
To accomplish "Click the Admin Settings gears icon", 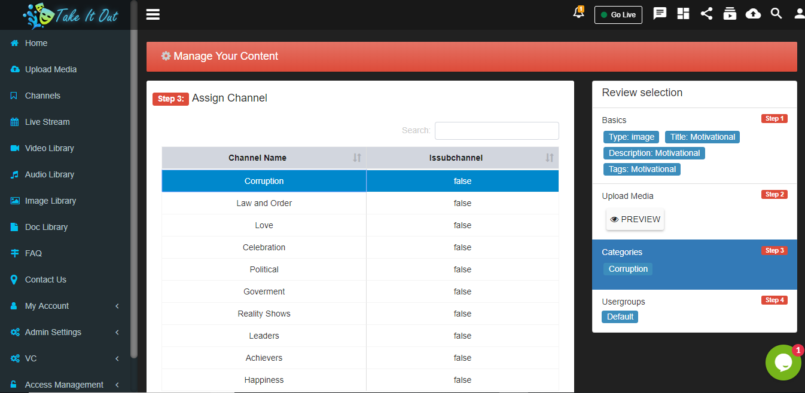I will point(15,332).
